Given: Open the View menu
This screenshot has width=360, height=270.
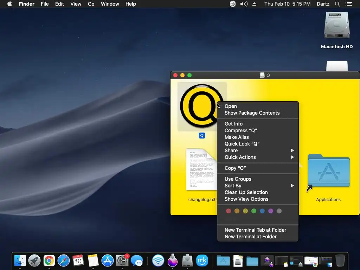Looking at the screenshot, I should (76, 4).
